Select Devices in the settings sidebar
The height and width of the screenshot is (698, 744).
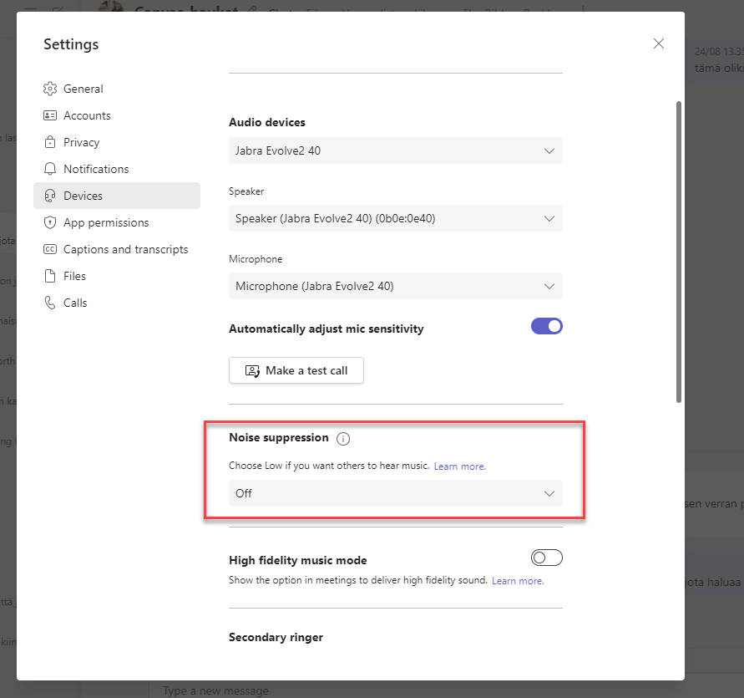coord(83,196)
